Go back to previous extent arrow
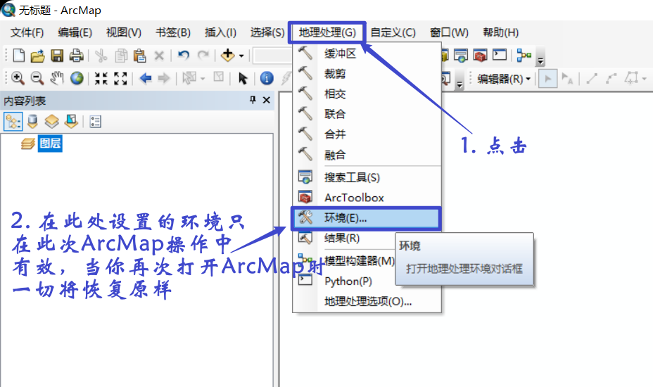 coord(145,78)
